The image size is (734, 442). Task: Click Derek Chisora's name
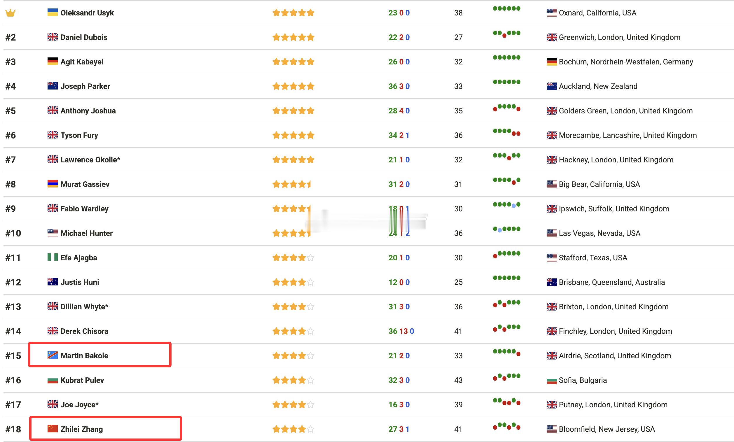(84, 331)
